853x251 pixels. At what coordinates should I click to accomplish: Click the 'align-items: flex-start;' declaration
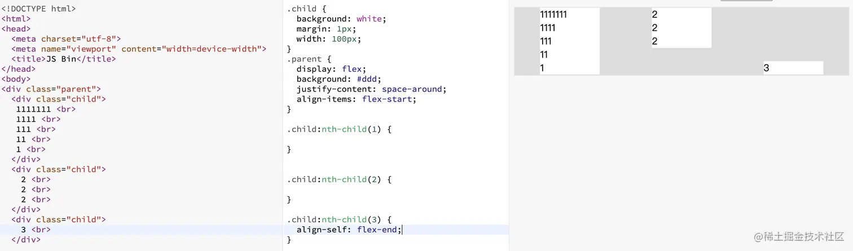(x=357, y=99)
